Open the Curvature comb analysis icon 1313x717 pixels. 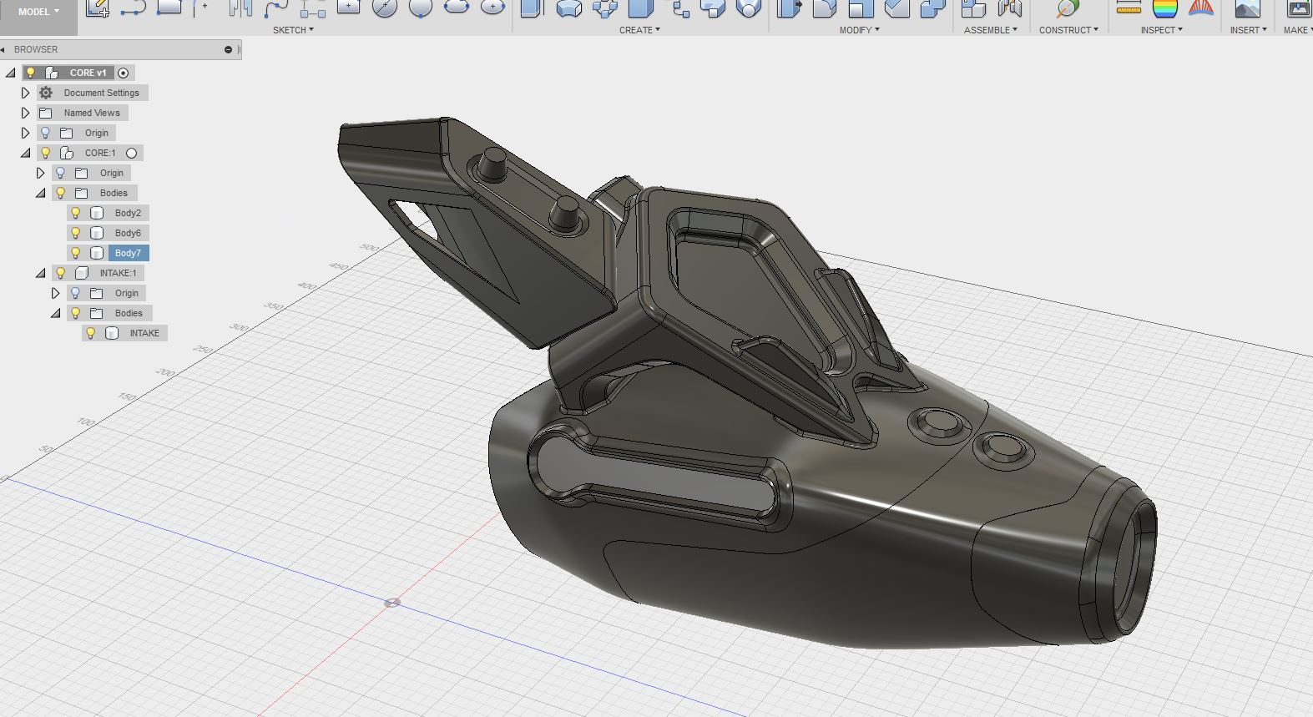1200,8
